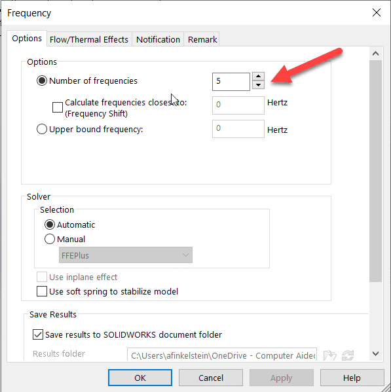Toggle Use inplane effect checkbox
This screenshot has width=391, height=392.
tap(42, 277)
